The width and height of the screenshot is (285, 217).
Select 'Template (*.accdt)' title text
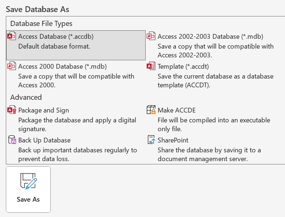(x=183, y=66)
